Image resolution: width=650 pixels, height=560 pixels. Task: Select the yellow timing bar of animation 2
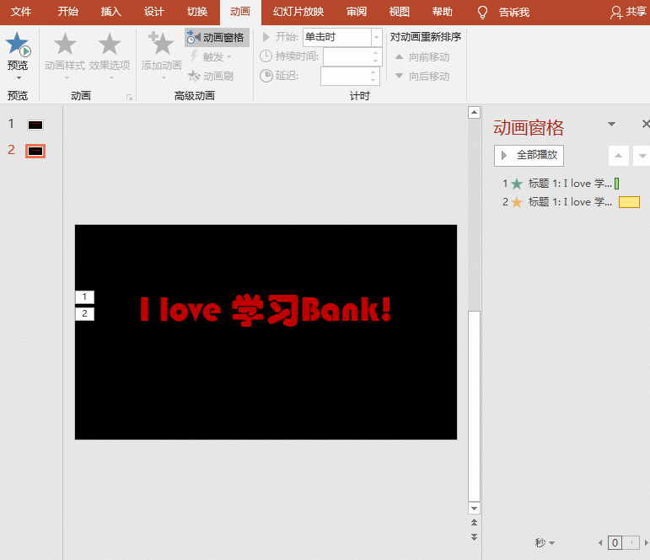click(629, 202)
